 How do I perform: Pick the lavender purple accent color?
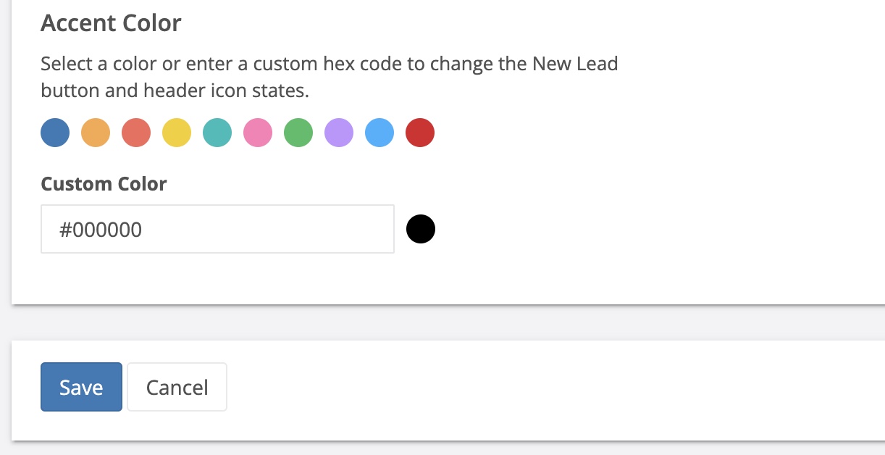pyautogui.click(x=339, y=133)
